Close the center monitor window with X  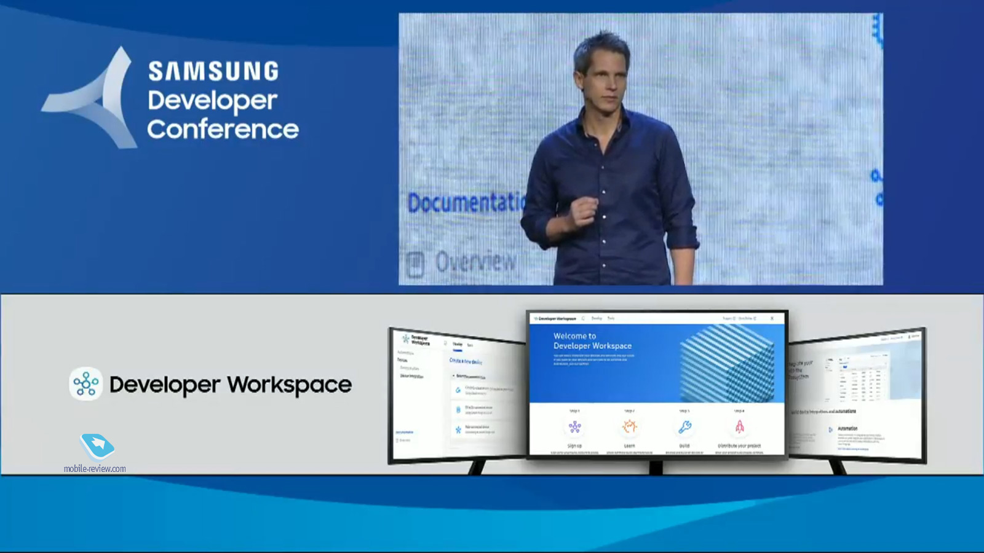coord(772,318)
